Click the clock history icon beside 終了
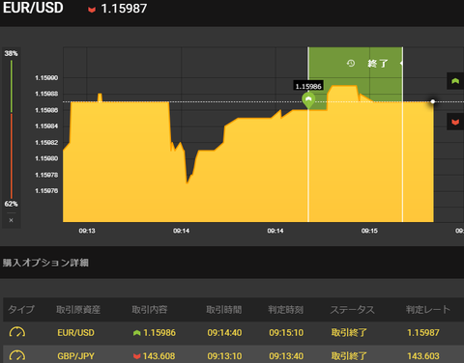464x363 pixels. coord(351,63)
